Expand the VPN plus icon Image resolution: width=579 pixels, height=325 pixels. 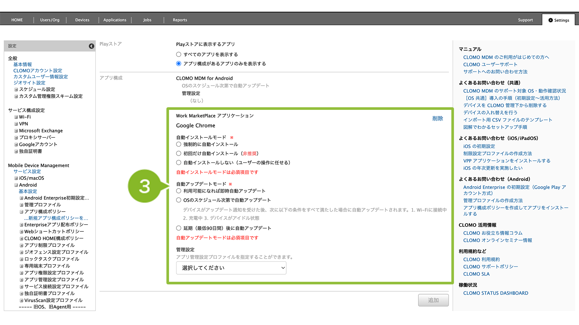click(x=16, y=124)
